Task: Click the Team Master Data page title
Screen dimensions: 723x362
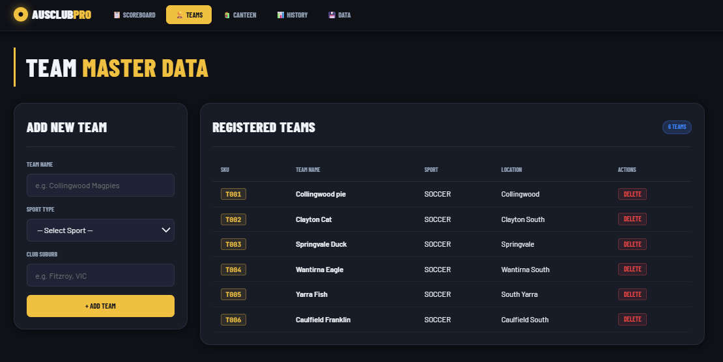Action: click(117, 68)
